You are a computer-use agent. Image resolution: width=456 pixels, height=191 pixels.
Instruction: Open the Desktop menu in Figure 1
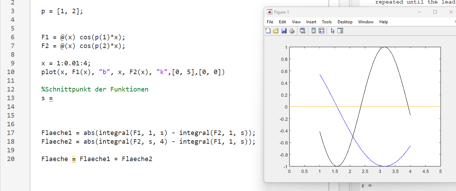[x=345, y=22]
